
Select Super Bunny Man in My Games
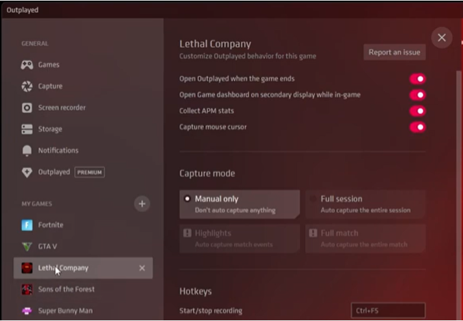tap(84, 311)
